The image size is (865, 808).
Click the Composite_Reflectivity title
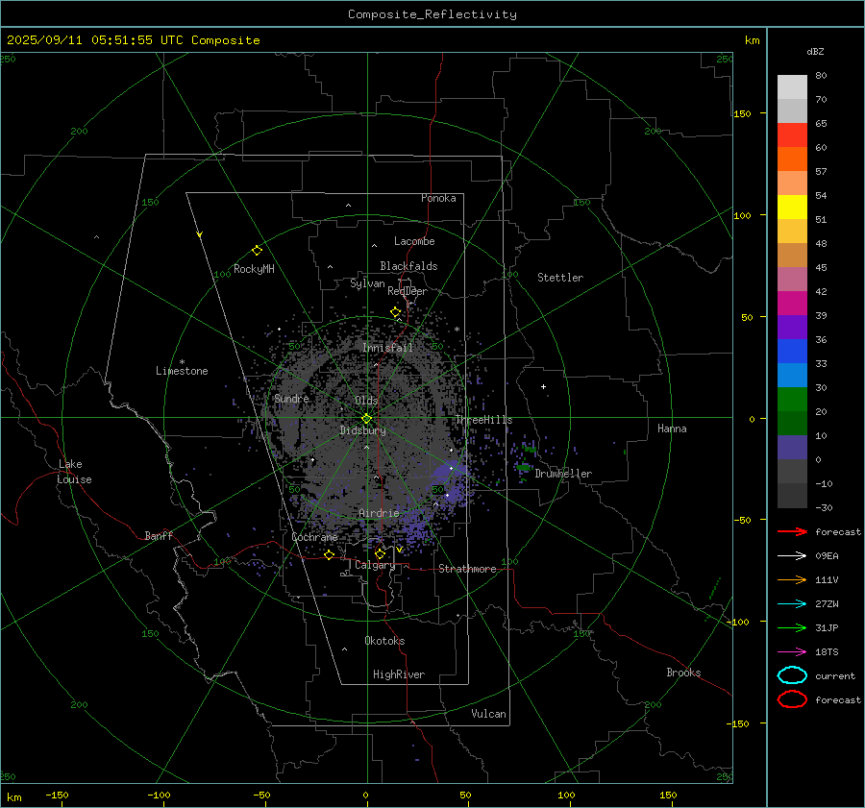coord(432,14)
